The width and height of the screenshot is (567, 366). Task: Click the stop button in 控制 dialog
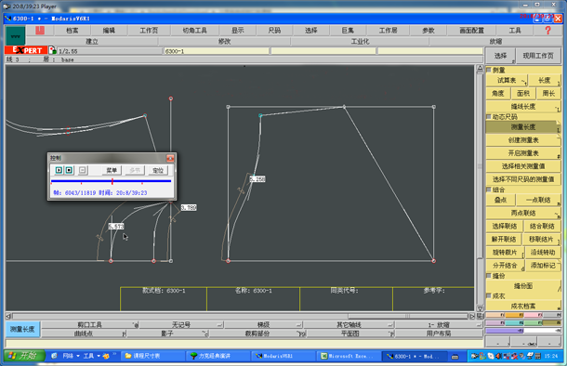(69, 170)
